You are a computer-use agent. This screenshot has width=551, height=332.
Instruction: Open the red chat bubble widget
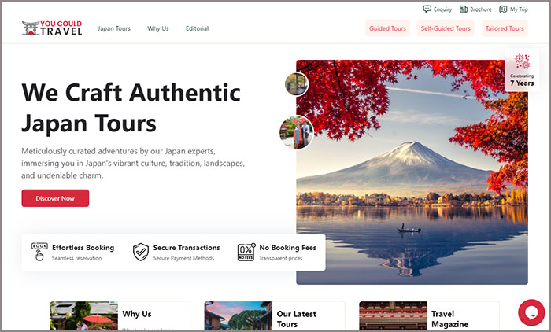coord(531,312)
